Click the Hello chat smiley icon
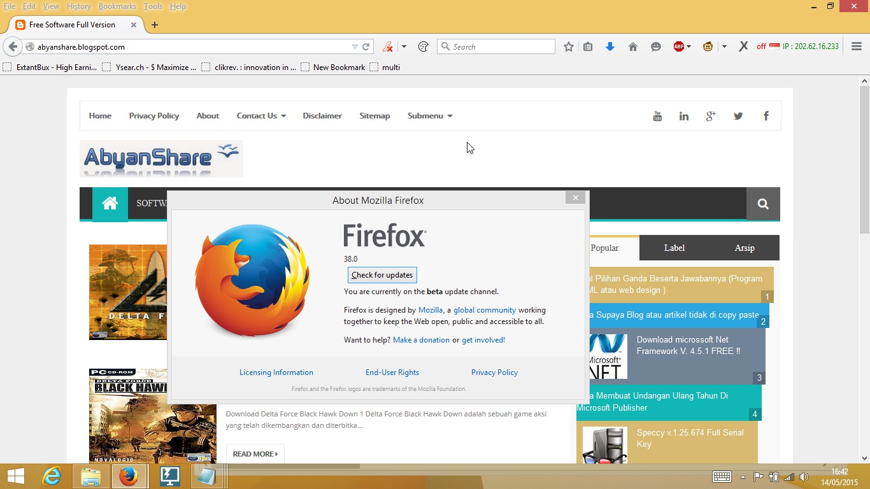The image size is (870, 489). (656, 46)
